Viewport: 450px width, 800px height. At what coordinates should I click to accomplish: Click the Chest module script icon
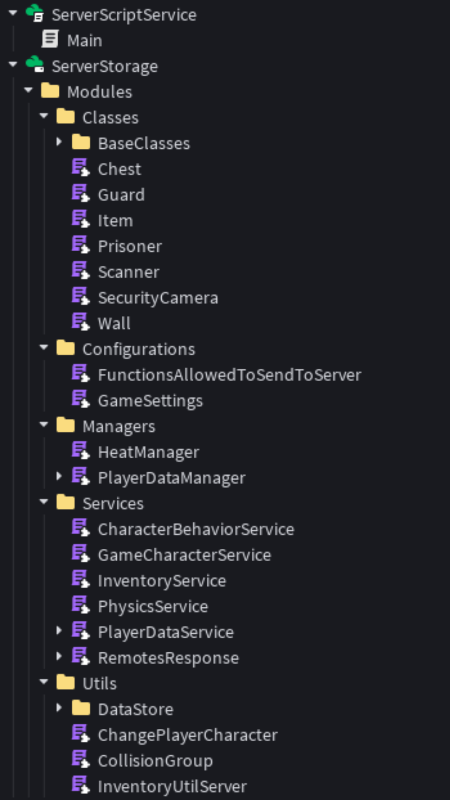80,168
